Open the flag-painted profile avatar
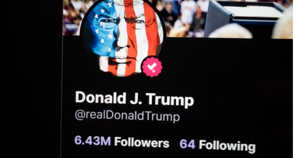This screenshot has width=294, height=158. click(123, 37)
